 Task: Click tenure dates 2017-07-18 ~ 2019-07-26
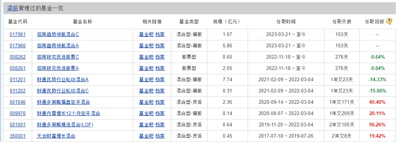tap(286, 136)
